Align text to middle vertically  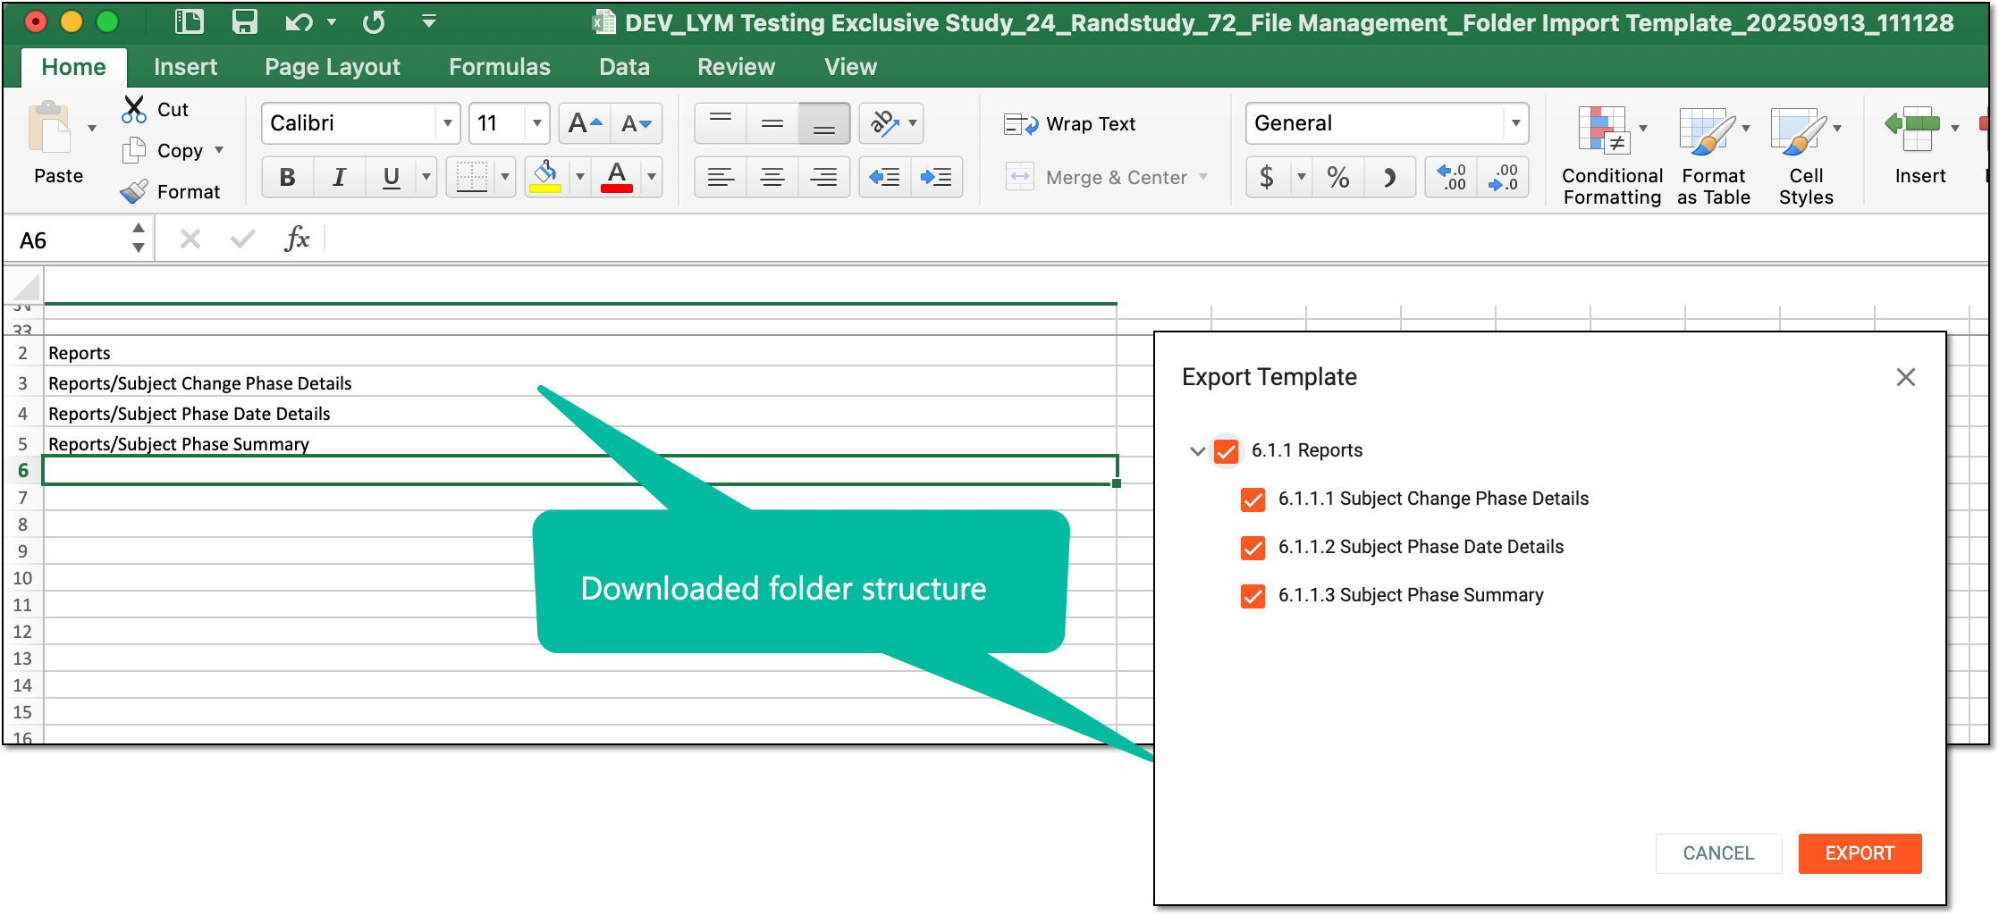[772, 123]
